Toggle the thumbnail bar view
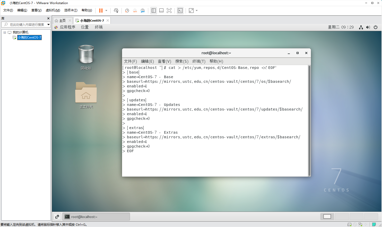The image size is (382, 227). coord(161,11)
